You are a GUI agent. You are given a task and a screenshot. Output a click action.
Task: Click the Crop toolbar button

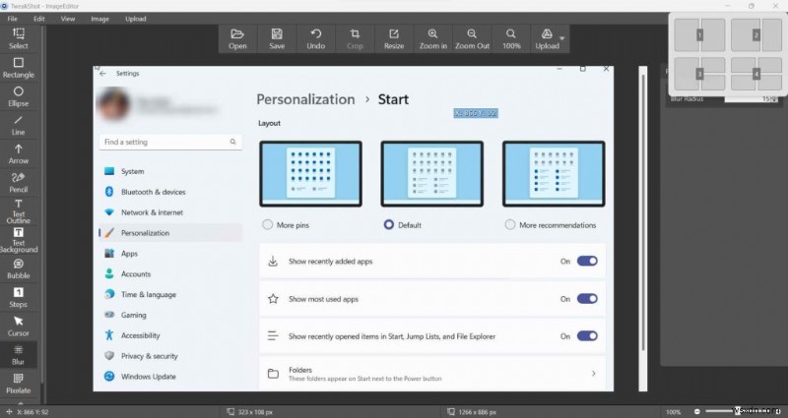tap(355, 39)
